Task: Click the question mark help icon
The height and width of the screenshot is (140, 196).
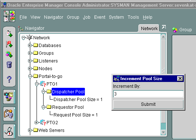Action: pyautogui.click(x=9, y=79)
